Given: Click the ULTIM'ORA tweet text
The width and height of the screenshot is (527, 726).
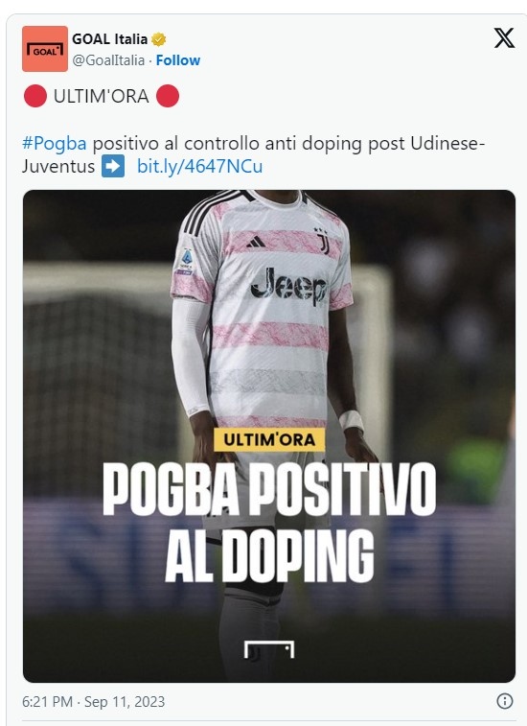Looking at the screenshot, I should (102, 96).
